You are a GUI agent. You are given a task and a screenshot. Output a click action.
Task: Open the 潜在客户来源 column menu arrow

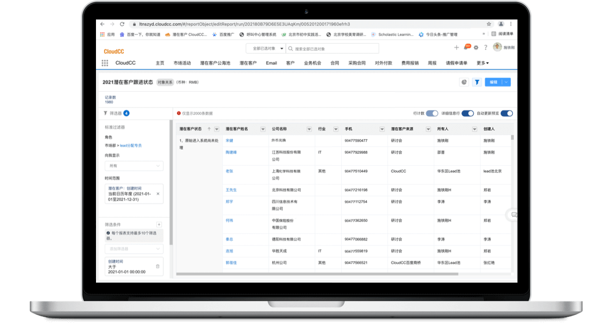tap(429, 129)
